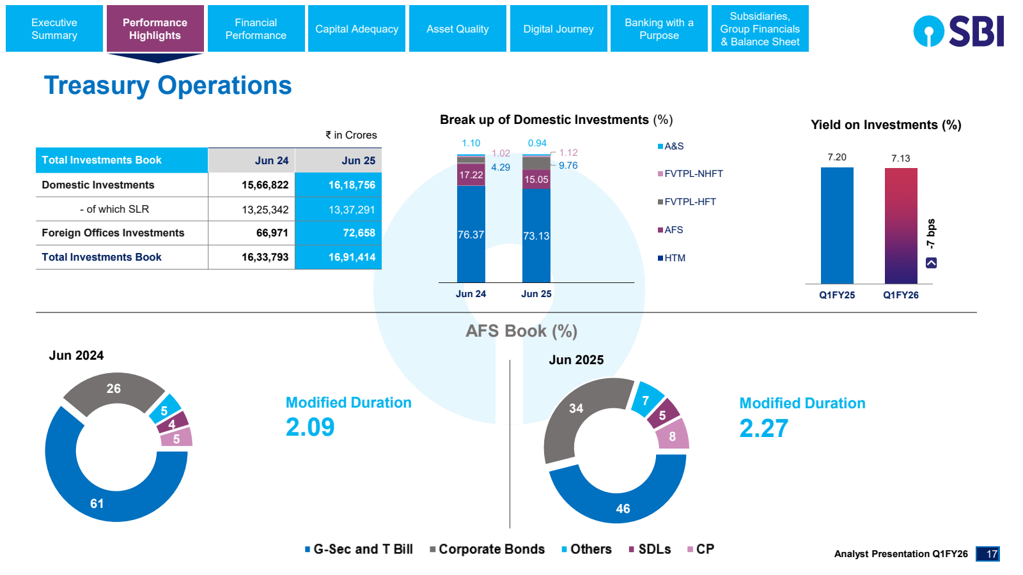
Task: Switch to the Capital Adequacy tab
Action: [357, 29]
